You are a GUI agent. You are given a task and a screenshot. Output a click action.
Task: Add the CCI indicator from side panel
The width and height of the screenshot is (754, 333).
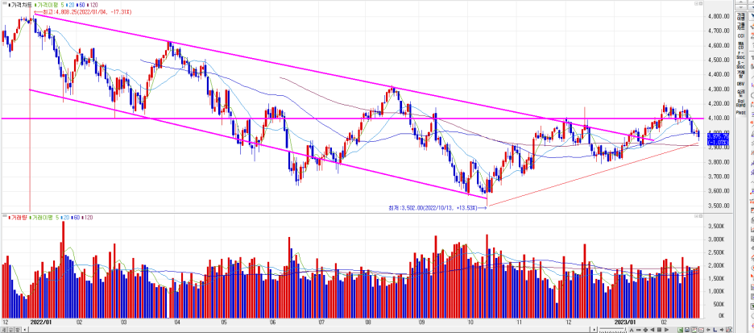[740, 36]
